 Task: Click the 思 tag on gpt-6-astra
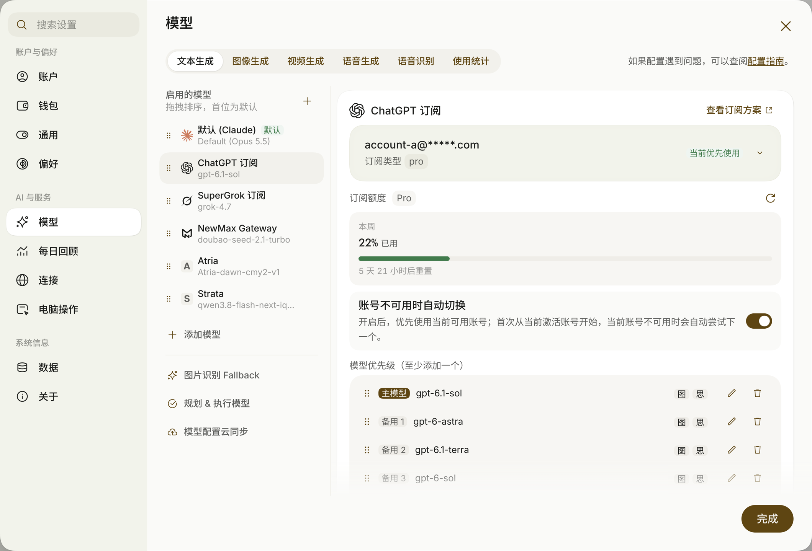(700, 422)
